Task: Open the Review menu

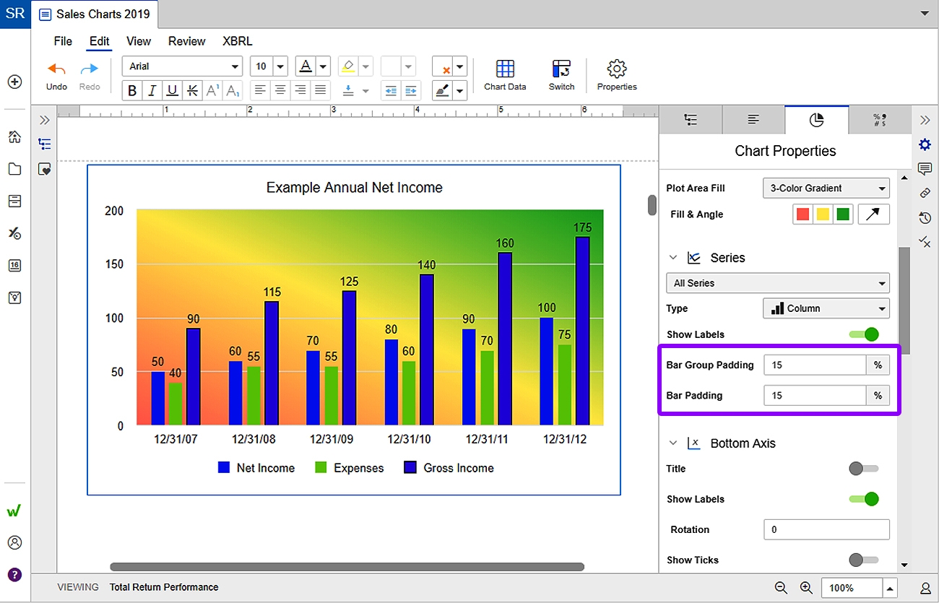Action: tap(186, 41)
